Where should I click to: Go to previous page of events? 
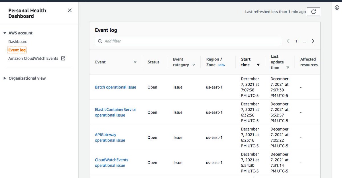[288, 41]
